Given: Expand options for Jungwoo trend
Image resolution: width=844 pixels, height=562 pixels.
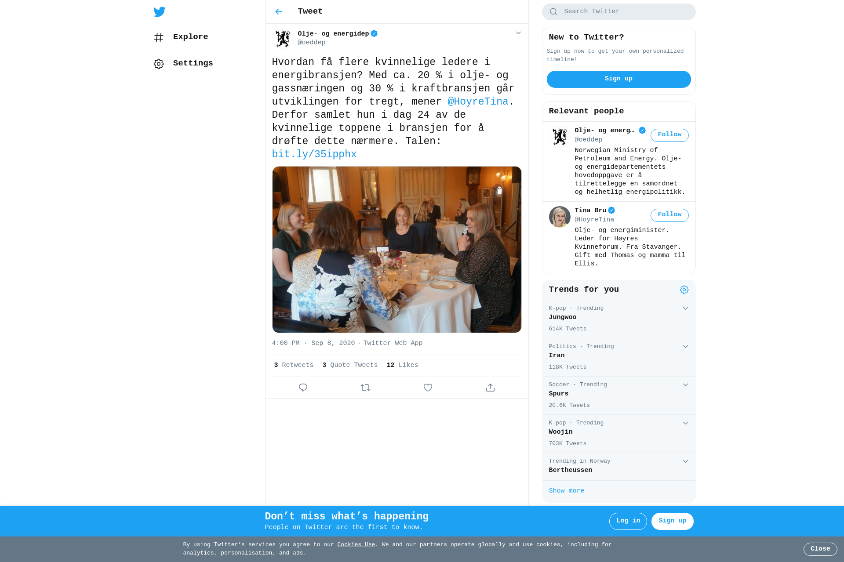Looking at the screenshot, I should click(x=685, y=308).
